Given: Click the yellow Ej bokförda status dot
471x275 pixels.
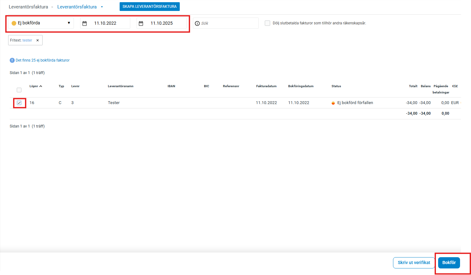Looking at the screenshot, I should [x=14, y=23].
